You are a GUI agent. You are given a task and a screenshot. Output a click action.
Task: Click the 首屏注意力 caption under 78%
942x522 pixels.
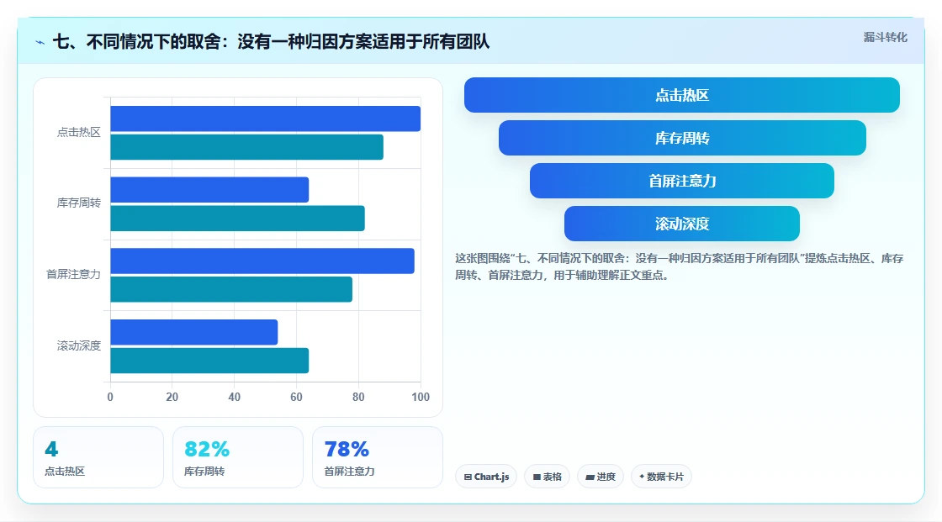coord(349,472)
